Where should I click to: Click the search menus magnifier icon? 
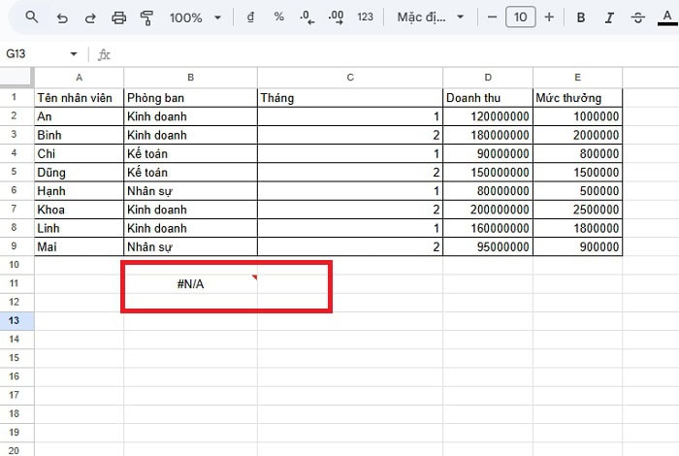tap(32, 17)
